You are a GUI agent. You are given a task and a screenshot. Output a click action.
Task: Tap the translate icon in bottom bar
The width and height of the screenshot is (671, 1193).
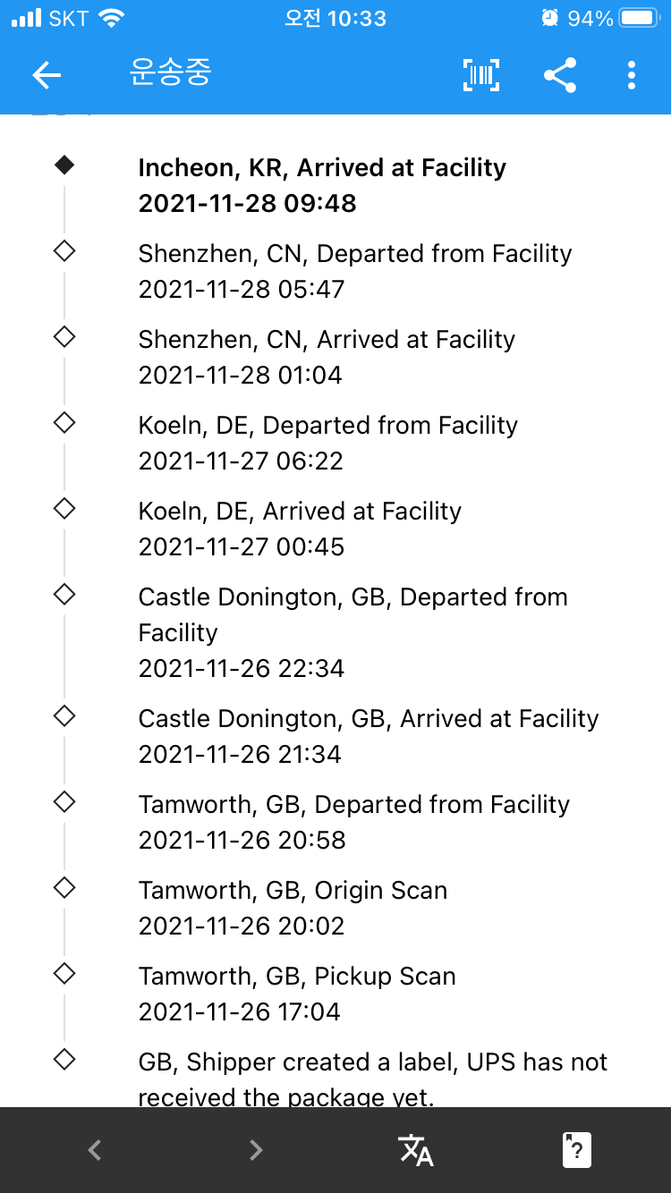tap(416, 1150)
